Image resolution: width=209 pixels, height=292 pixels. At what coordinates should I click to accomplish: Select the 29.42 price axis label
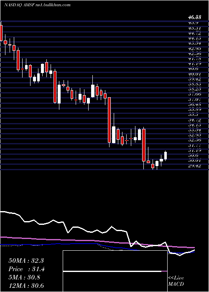click(x=194, y=166)
